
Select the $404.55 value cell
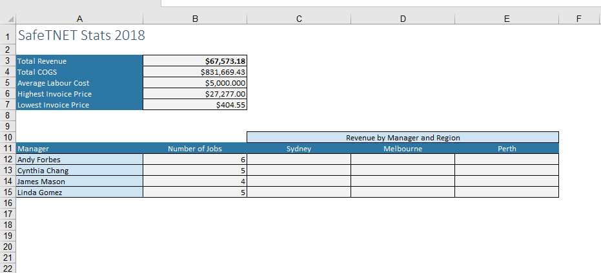click(195, 105)
